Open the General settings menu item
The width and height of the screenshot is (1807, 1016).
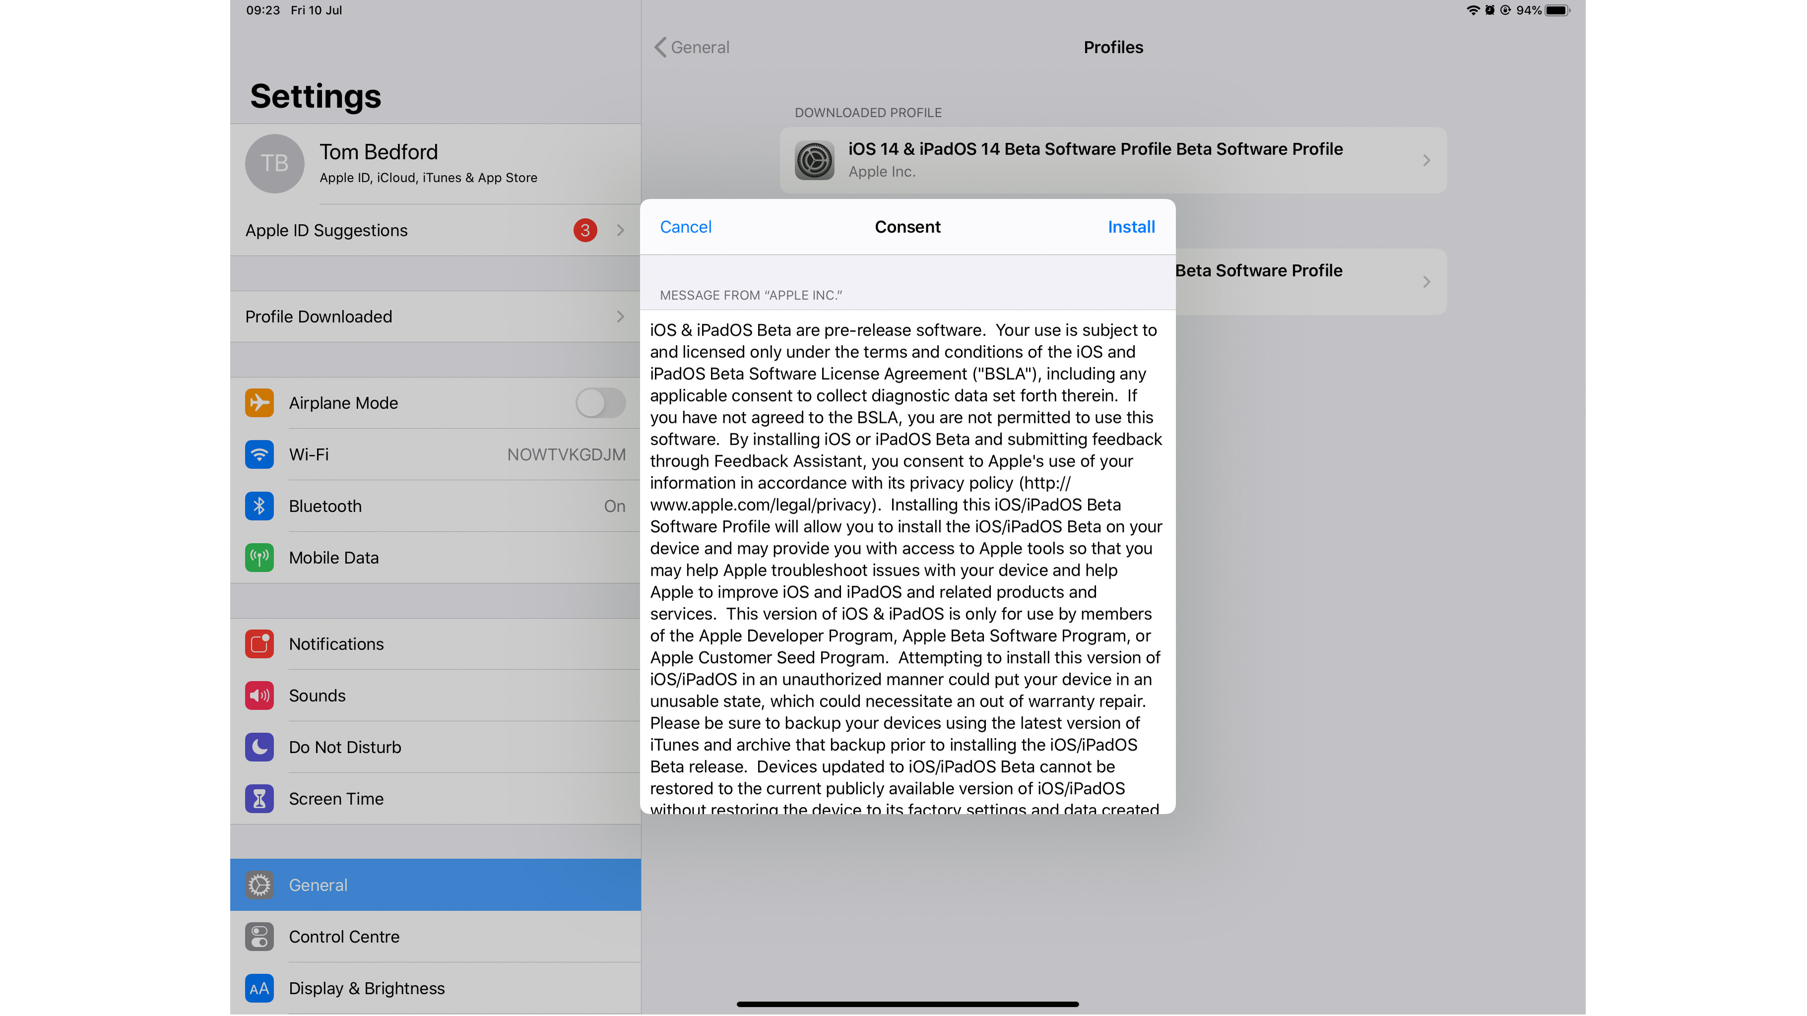tap(435, 886)
